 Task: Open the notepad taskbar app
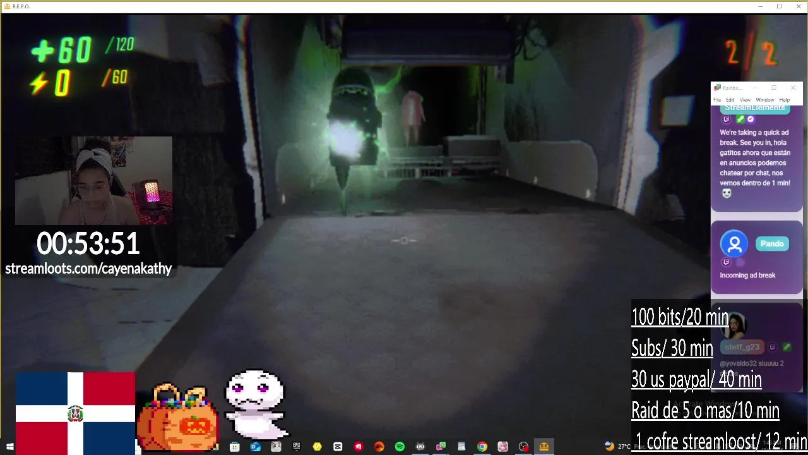(x=461, y=447)
